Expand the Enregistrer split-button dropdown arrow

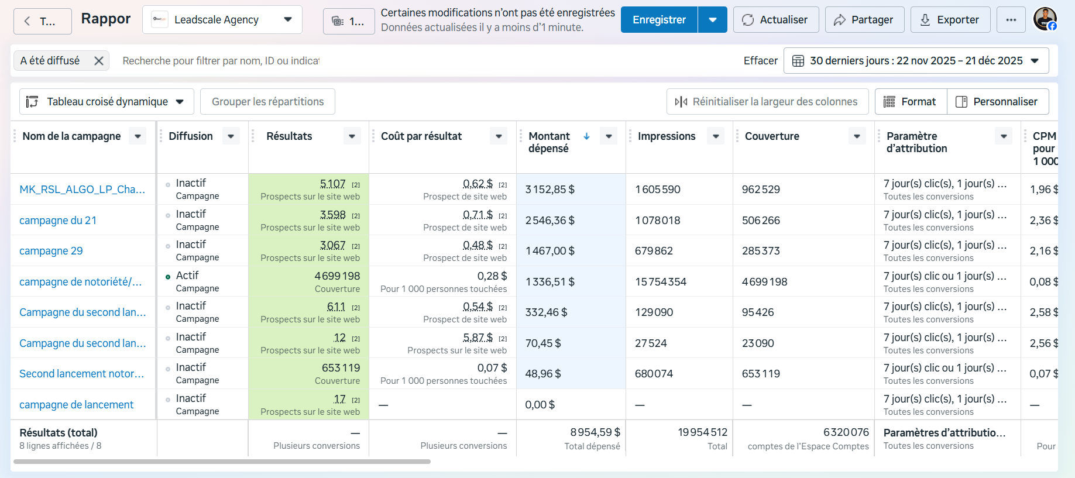click(713, 20)
